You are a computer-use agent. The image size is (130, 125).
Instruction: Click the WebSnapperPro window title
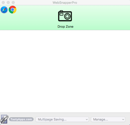pyautogui.click(x=65, y=2)
